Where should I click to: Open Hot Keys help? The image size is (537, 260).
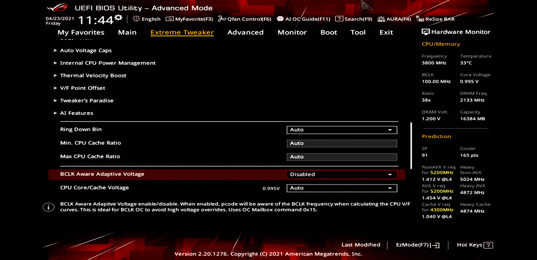point(475,245)
